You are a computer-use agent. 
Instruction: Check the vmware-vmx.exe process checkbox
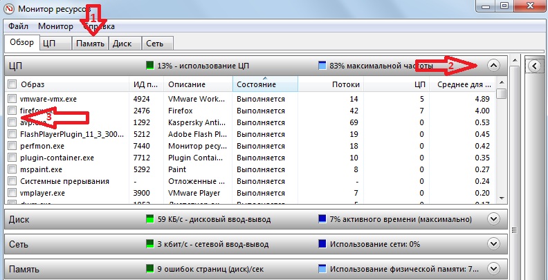[x=12, y=99]
